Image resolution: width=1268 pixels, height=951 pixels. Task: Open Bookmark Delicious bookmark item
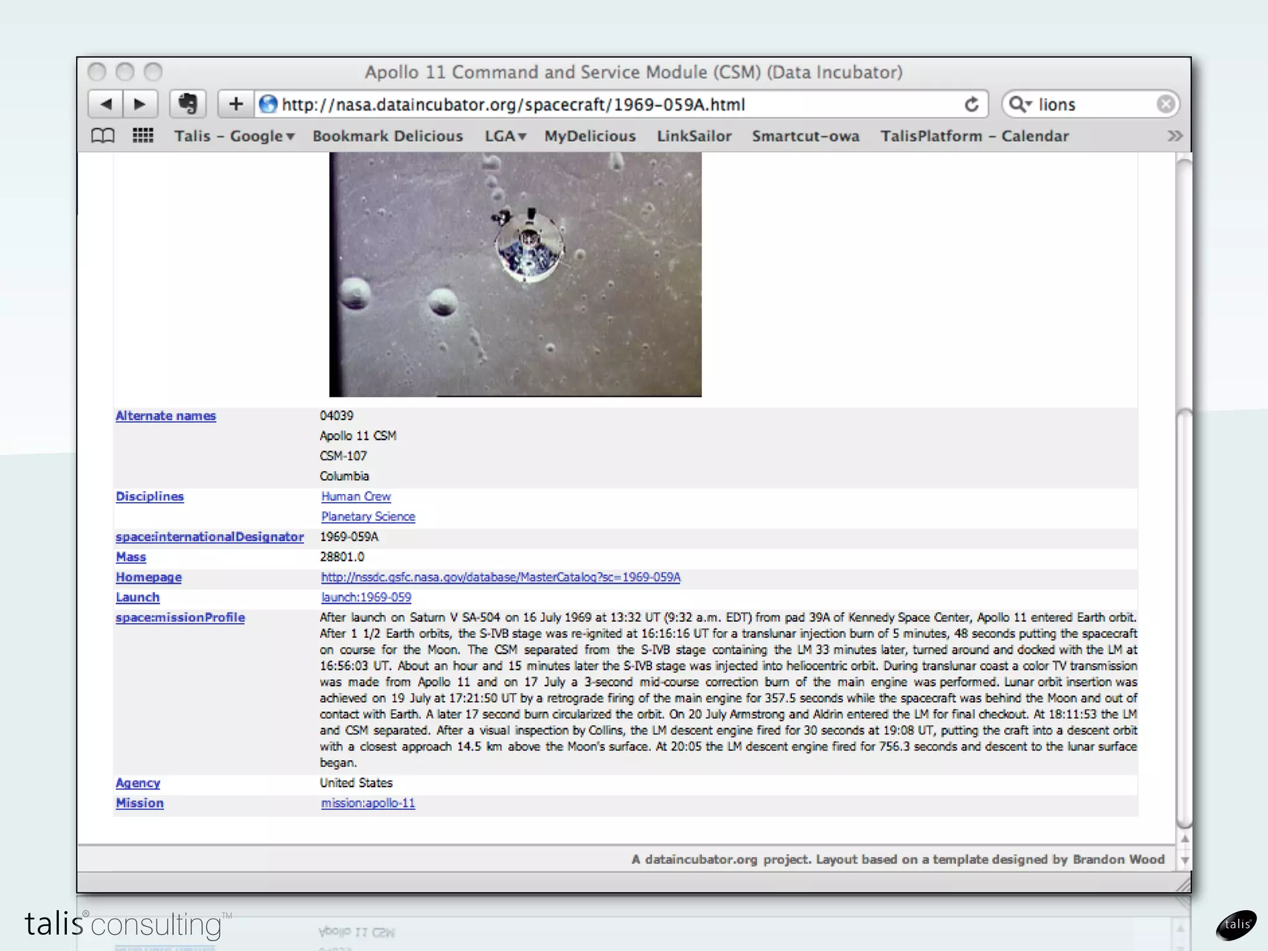(388, 136)
